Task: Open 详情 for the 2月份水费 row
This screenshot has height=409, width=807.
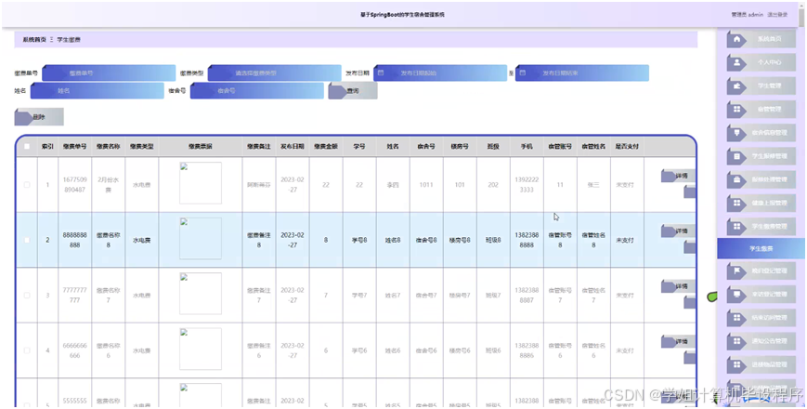Action: (678, 177)
